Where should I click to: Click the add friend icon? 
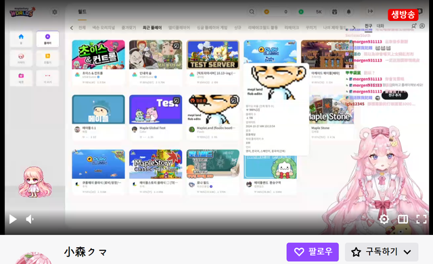point(413,26)
